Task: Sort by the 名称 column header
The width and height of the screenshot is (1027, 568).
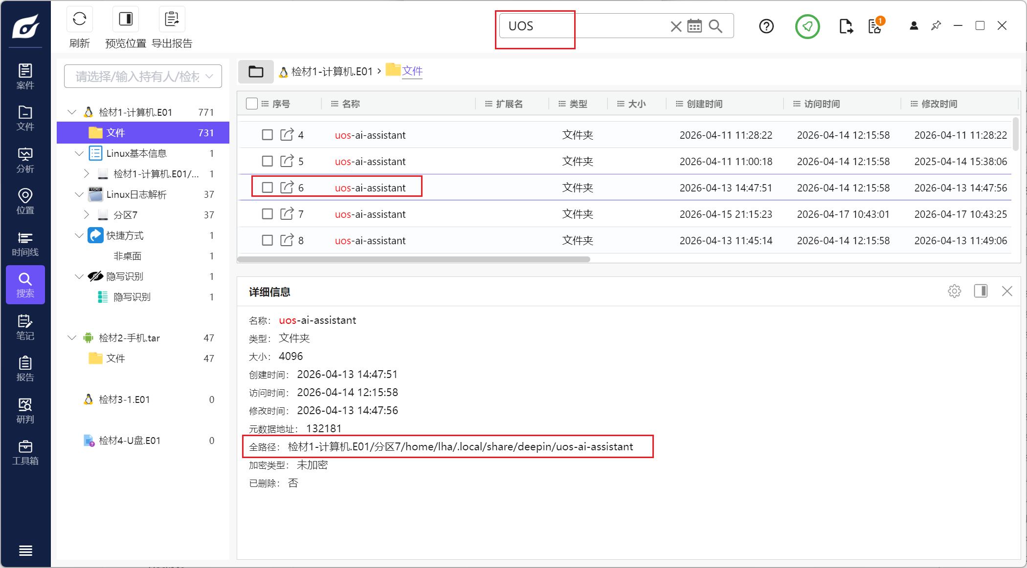Action: (351, 104)
